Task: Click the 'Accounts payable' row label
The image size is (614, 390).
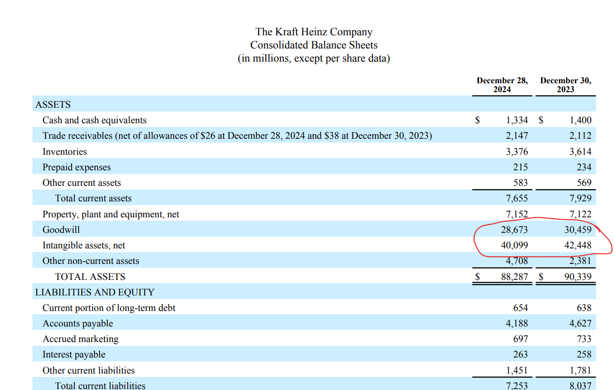Action: [78, 323]
